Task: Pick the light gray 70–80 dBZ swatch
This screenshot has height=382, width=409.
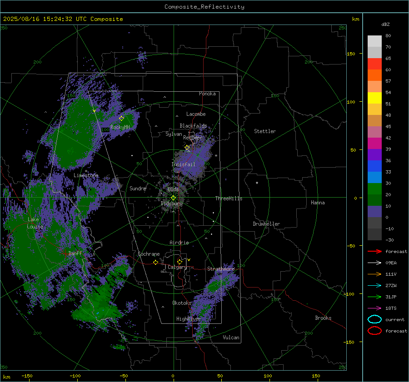Action: pos(374,41)
